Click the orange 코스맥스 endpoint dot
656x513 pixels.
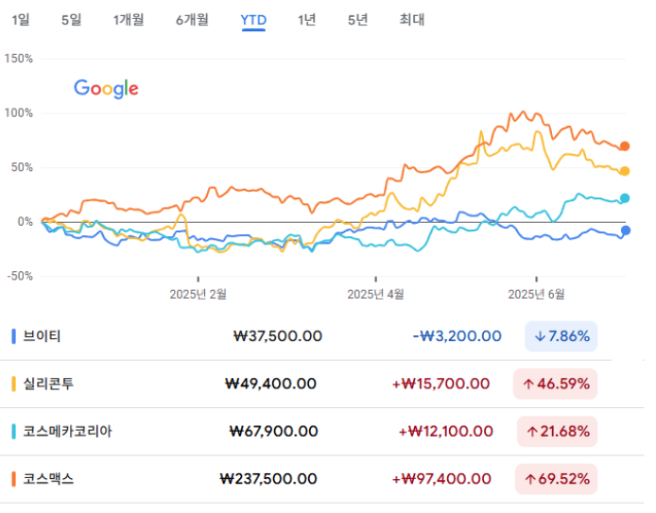[x=625, y=146]
